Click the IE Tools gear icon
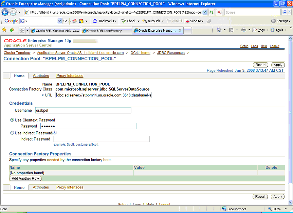The height and width of the screenshot is (213, 293). pos(272,30)
